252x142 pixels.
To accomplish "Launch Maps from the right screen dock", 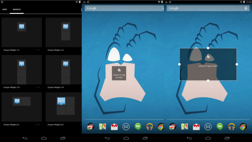I will pyautogui.click(x=184, y=127).
